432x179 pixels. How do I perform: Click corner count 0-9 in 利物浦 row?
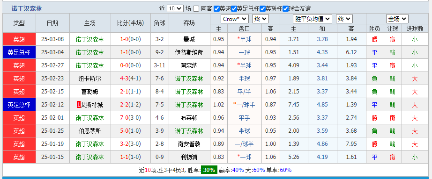pos(160,158)
